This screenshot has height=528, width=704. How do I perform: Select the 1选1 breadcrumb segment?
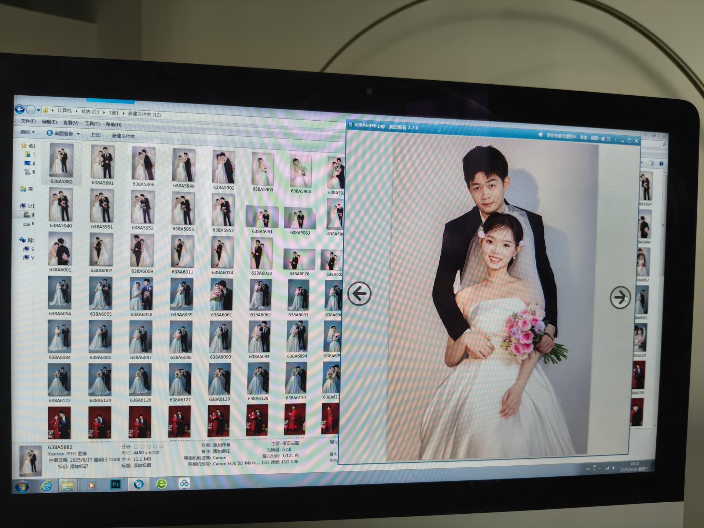click(114, 113)
